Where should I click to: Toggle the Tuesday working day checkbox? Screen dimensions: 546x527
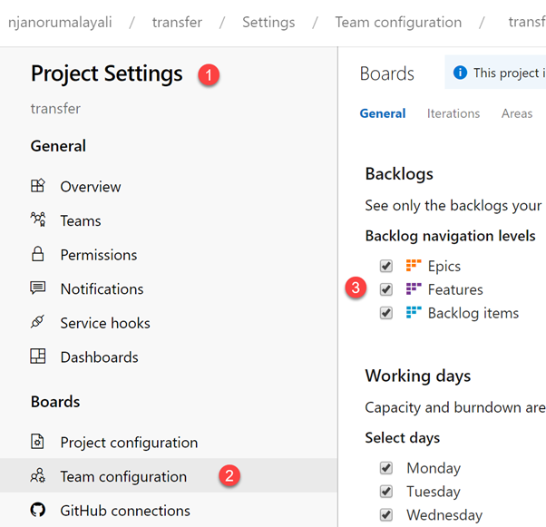[x=385, y=492]
